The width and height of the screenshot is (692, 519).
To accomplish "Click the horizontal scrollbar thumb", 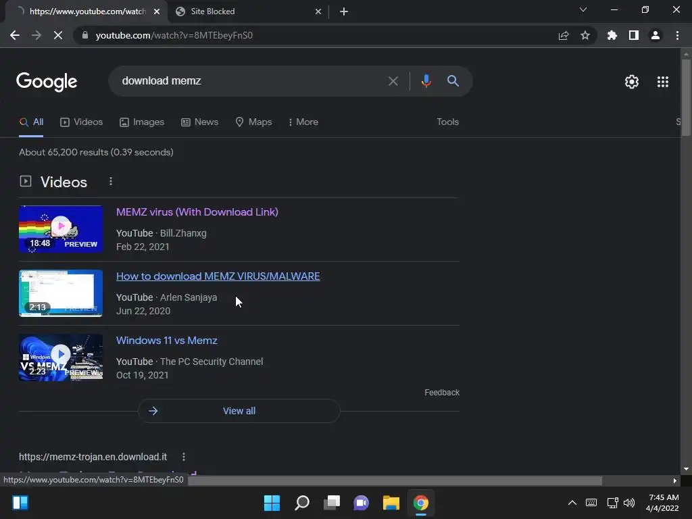I will (x=395, y=480).
